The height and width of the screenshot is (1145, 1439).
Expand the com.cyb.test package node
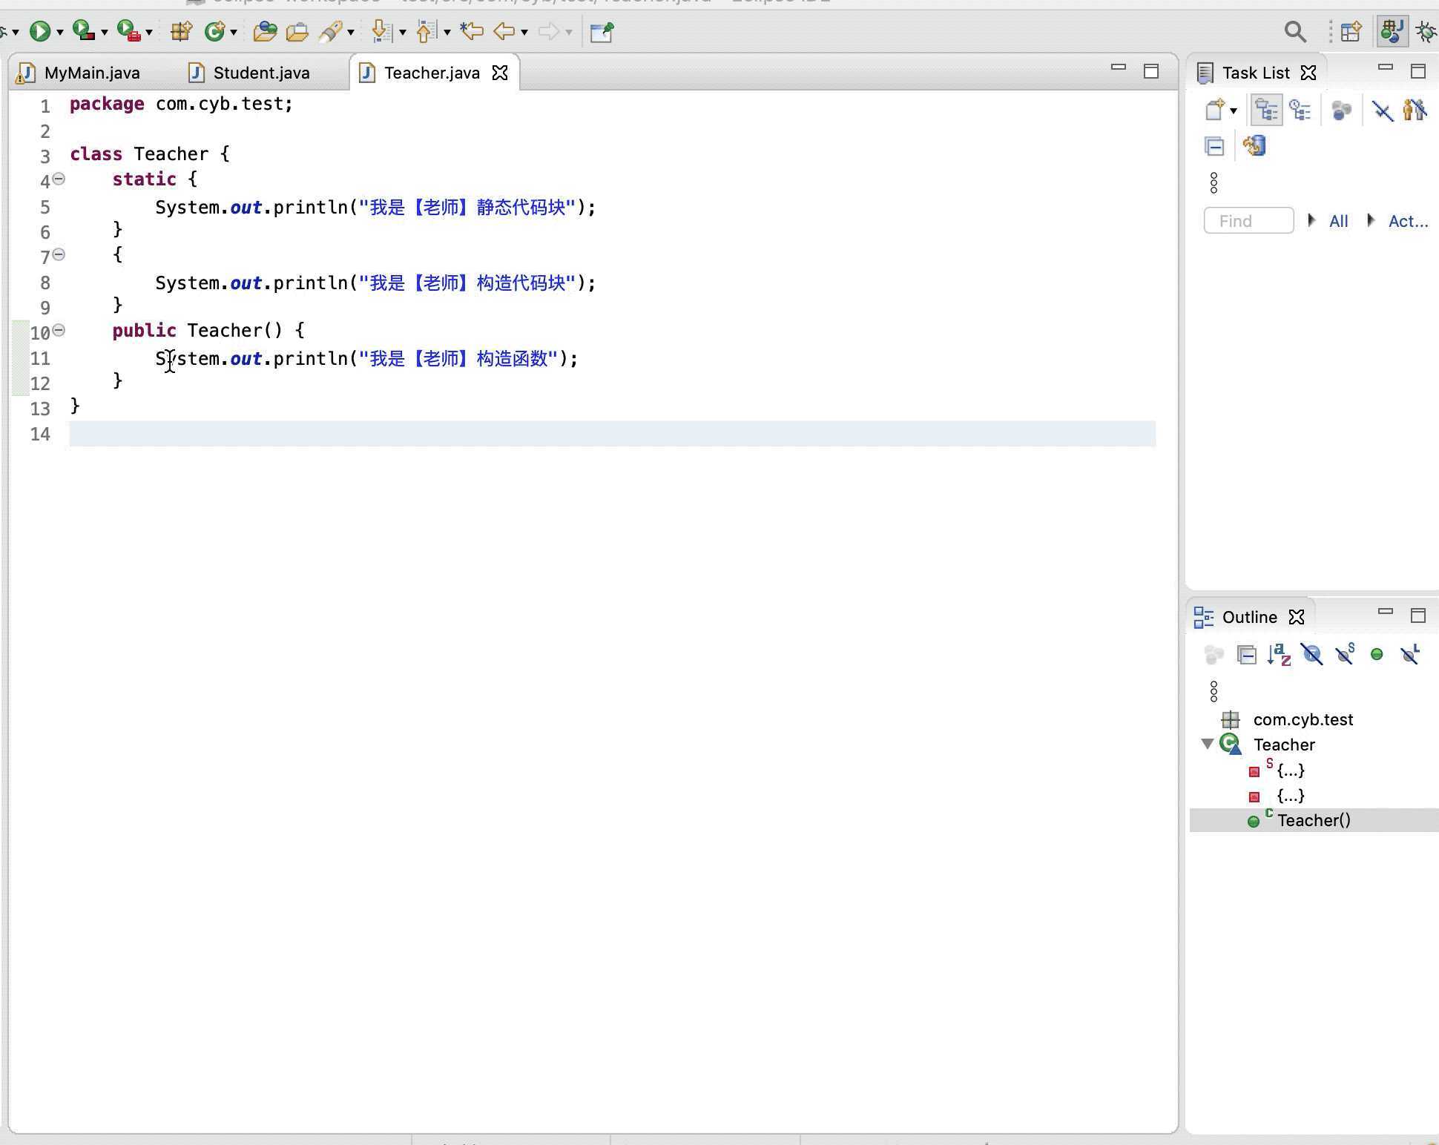1208,719
